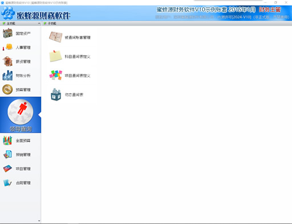Select the 薪资管理 menu label
The height and width of the screenshot is (224, 292).
(23, 61)
